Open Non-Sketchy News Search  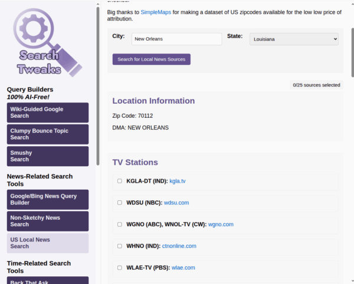click(x=48, y=221)
